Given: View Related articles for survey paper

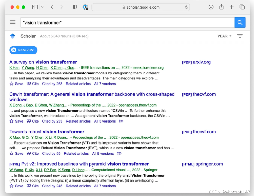Looking at the screenshot, I should 78,84.
